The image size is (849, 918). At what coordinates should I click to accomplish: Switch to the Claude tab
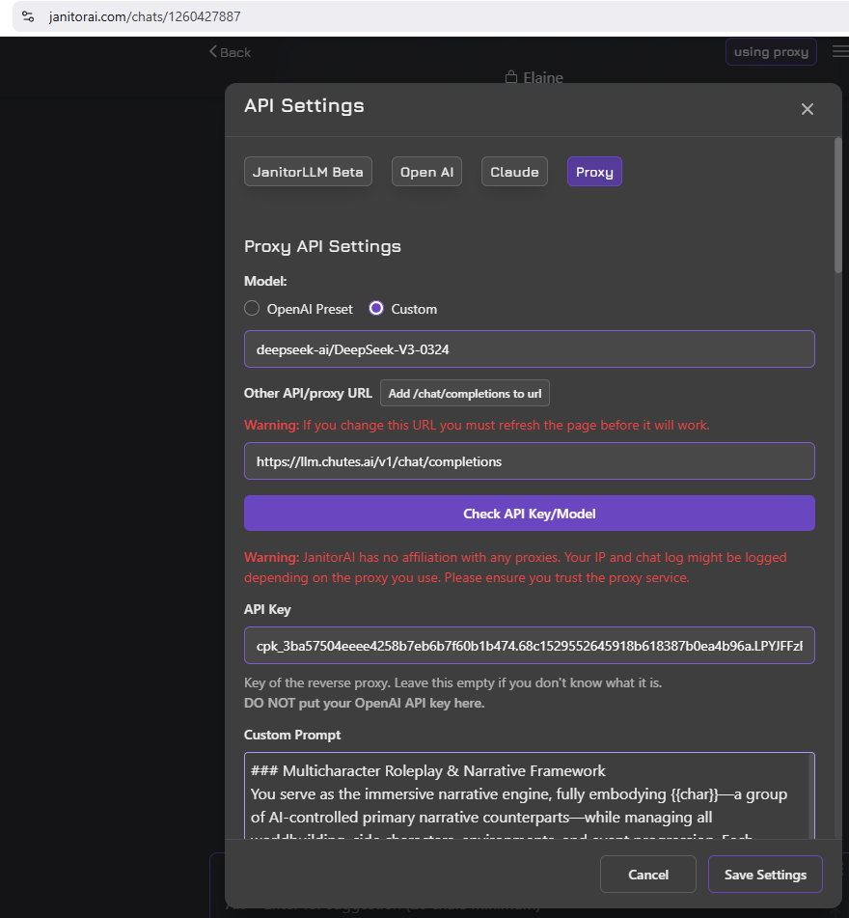[x=514, y=172]
